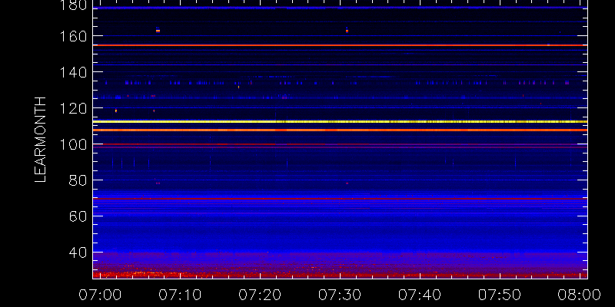
Task: Click the bright yellow band near 112 MHz
Action: (x=340, y=122)
